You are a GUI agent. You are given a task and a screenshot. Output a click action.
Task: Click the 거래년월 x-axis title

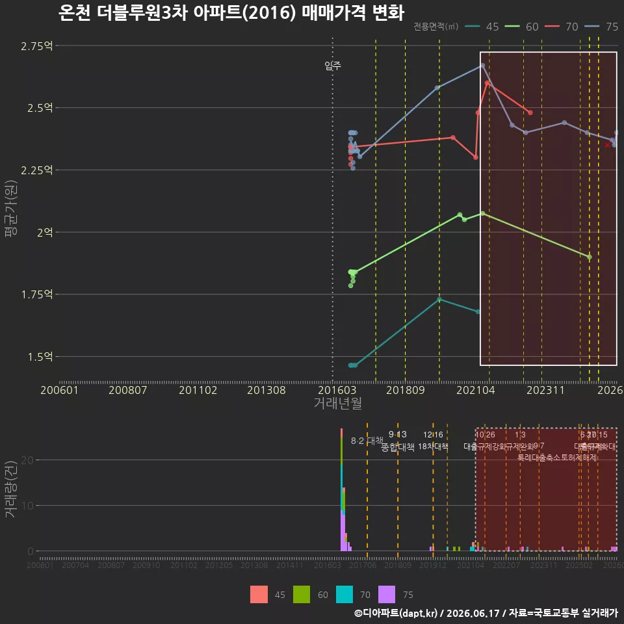point(338,403)
